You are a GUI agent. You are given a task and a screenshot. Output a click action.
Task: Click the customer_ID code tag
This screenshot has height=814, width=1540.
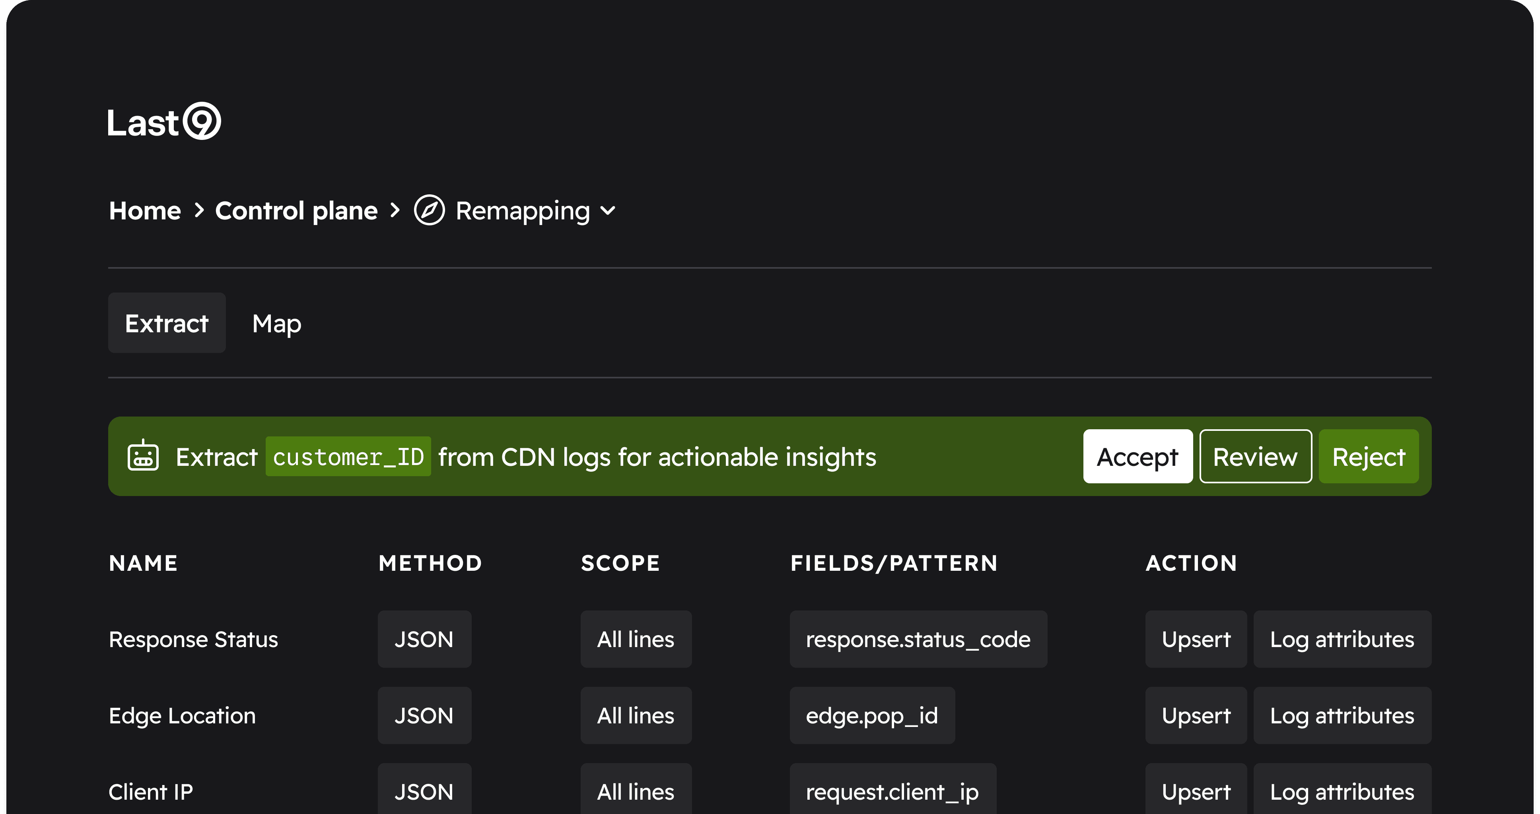coord(348,457)
